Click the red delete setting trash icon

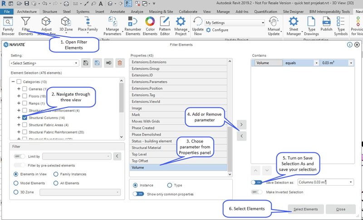(120, 63)
